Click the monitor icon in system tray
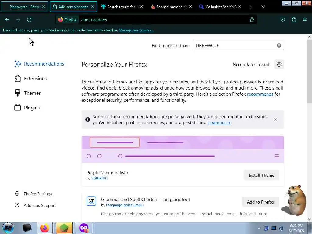The image size is (312, 234). pos(274,228)
